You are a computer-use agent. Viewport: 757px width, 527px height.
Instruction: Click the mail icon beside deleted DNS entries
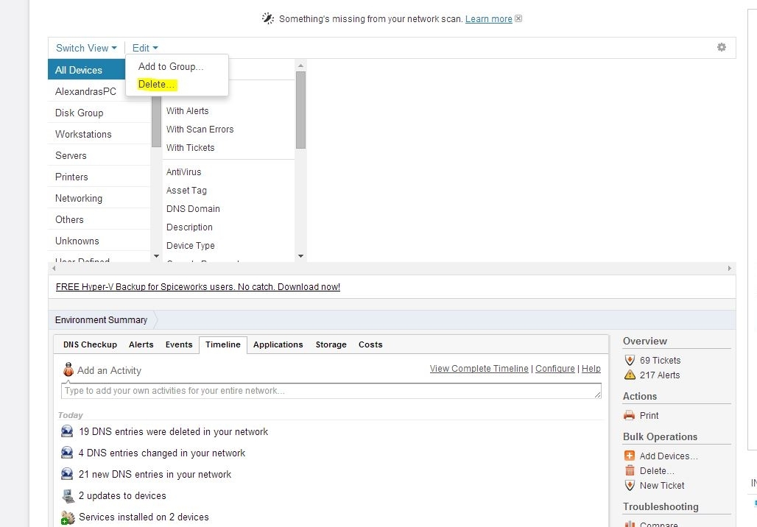click(68, 431)
